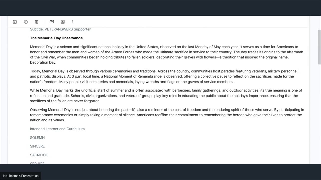This screenshot has height=180, width=321.
Task: Archive this email message
Action: (x=15, y=22)
